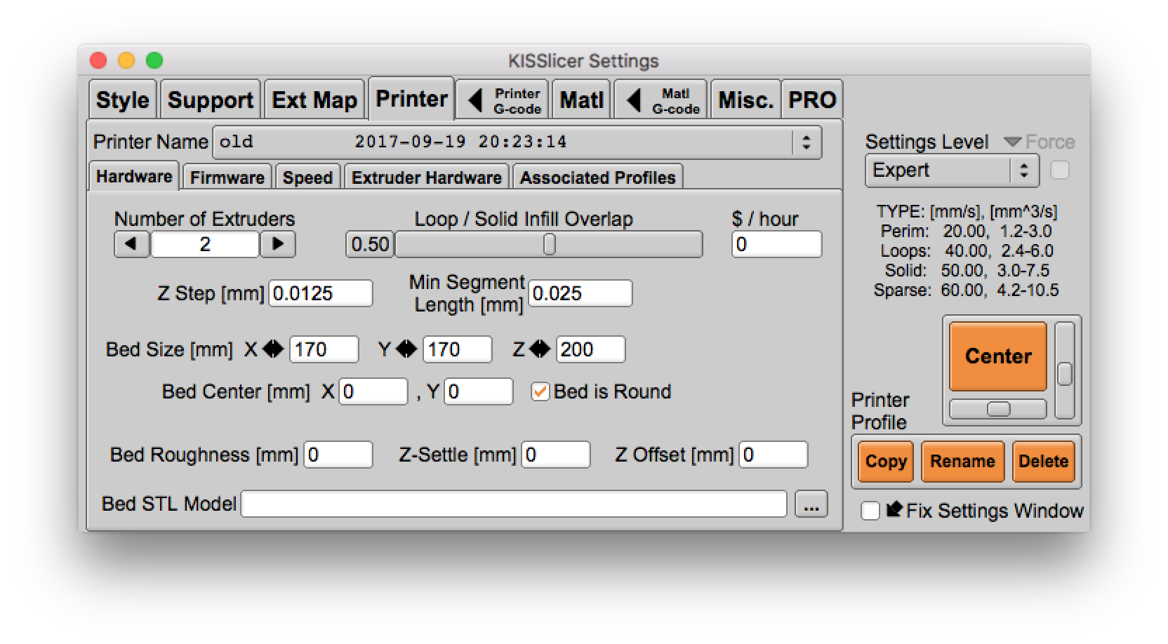1168x644 pixels.
Task: Delete the printer profile
Action: 1044,462
